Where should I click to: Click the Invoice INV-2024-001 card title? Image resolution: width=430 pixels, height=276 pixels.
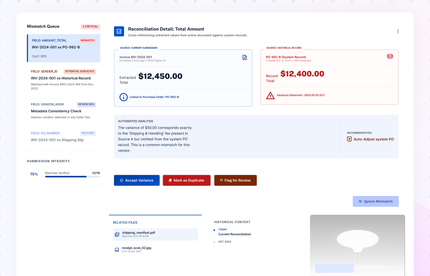click(x=135, y=57)
